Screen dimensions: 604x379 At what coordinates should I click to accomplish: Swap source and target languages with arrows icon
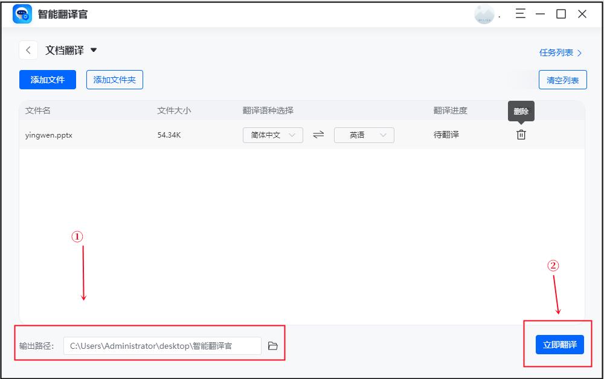[318, 135]
